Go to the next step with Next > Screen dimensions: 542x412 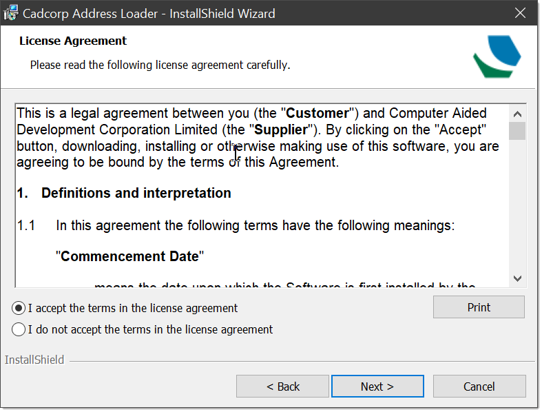377,387
